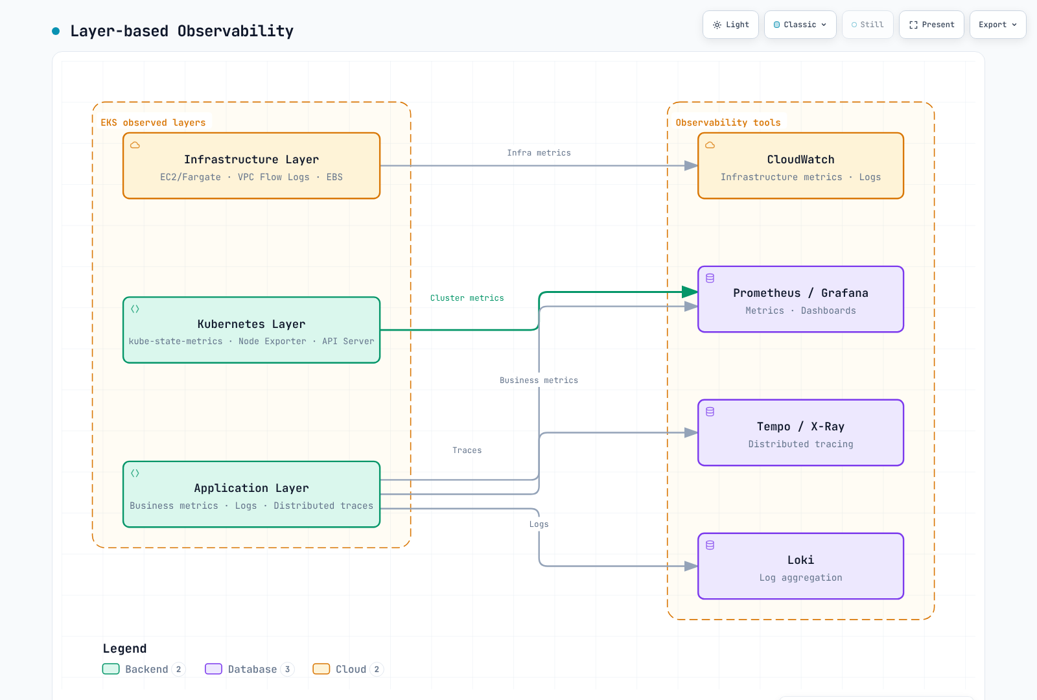Click the database icon on Prometheus / Grafana node
Viewport: 1037px width, 700px height.
coord(710,278)
